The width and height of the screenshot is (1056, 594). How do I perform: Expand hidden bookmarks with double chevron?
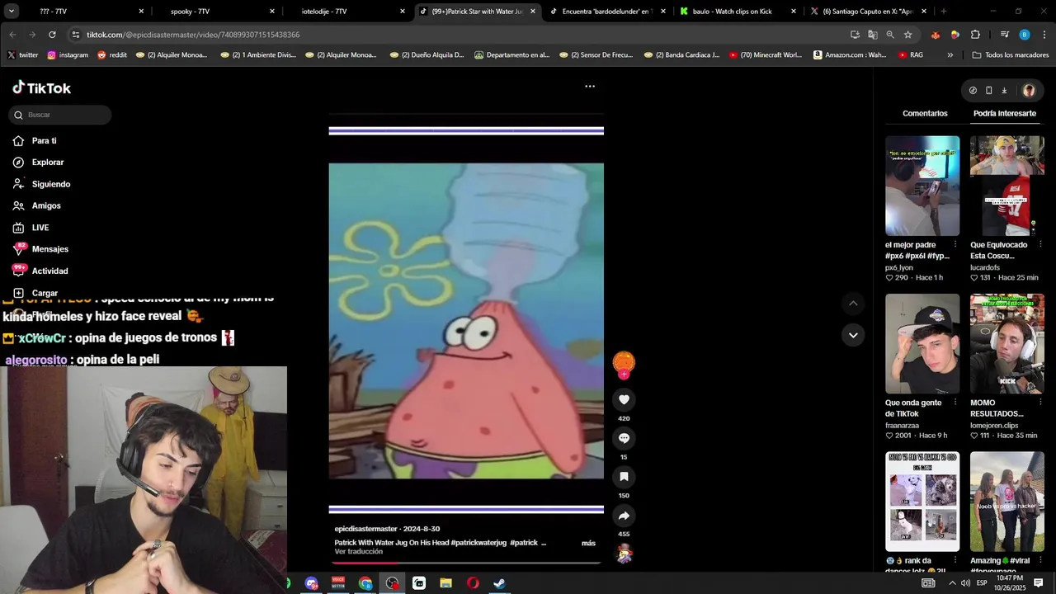950,55
